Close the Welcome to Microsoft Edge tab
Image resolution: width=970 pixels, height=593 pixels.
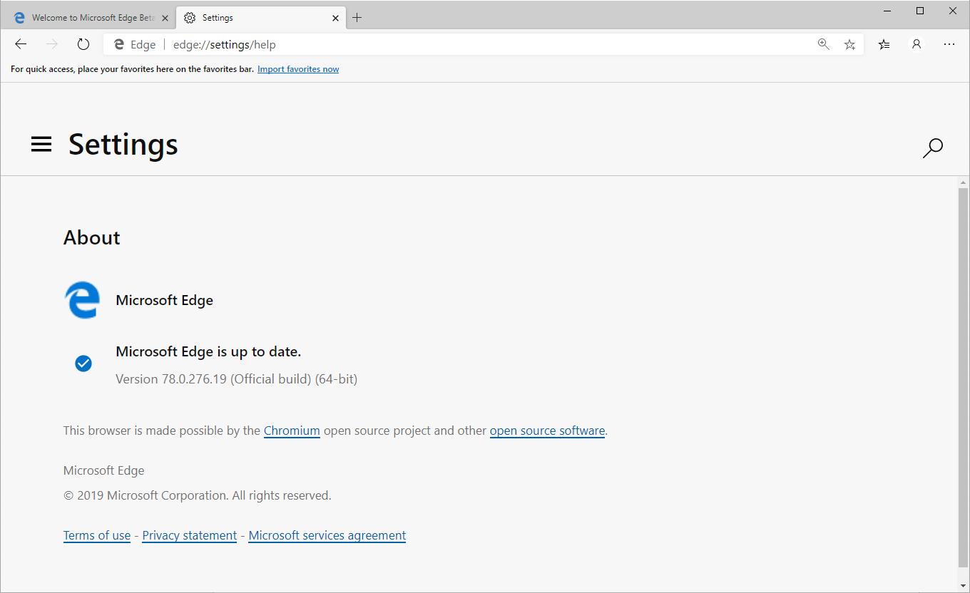point(165,18)
